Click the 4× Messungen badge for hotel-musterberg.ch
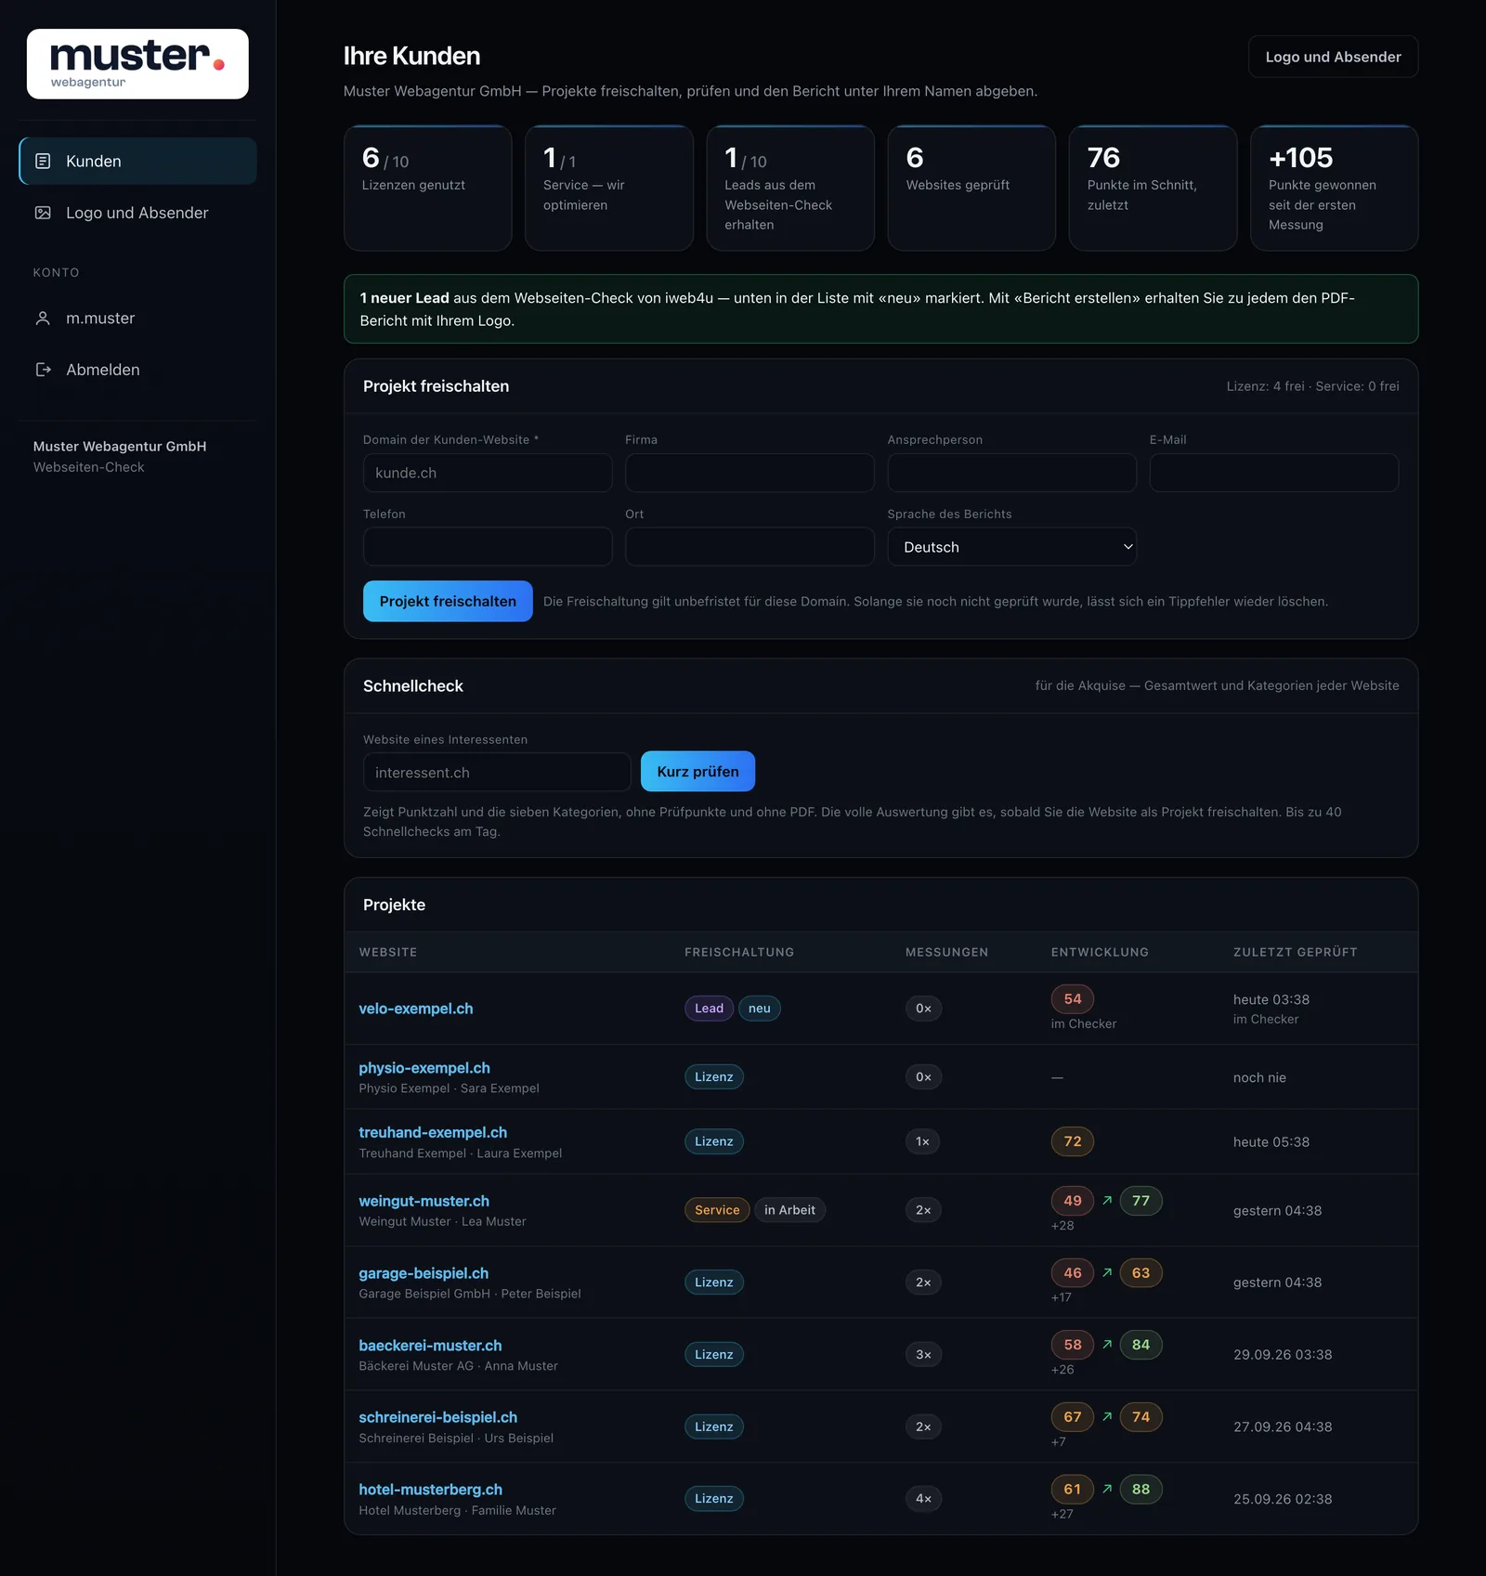Image resolution: width=1486 pixels, height=1576 pixels. pos(923,1499)
